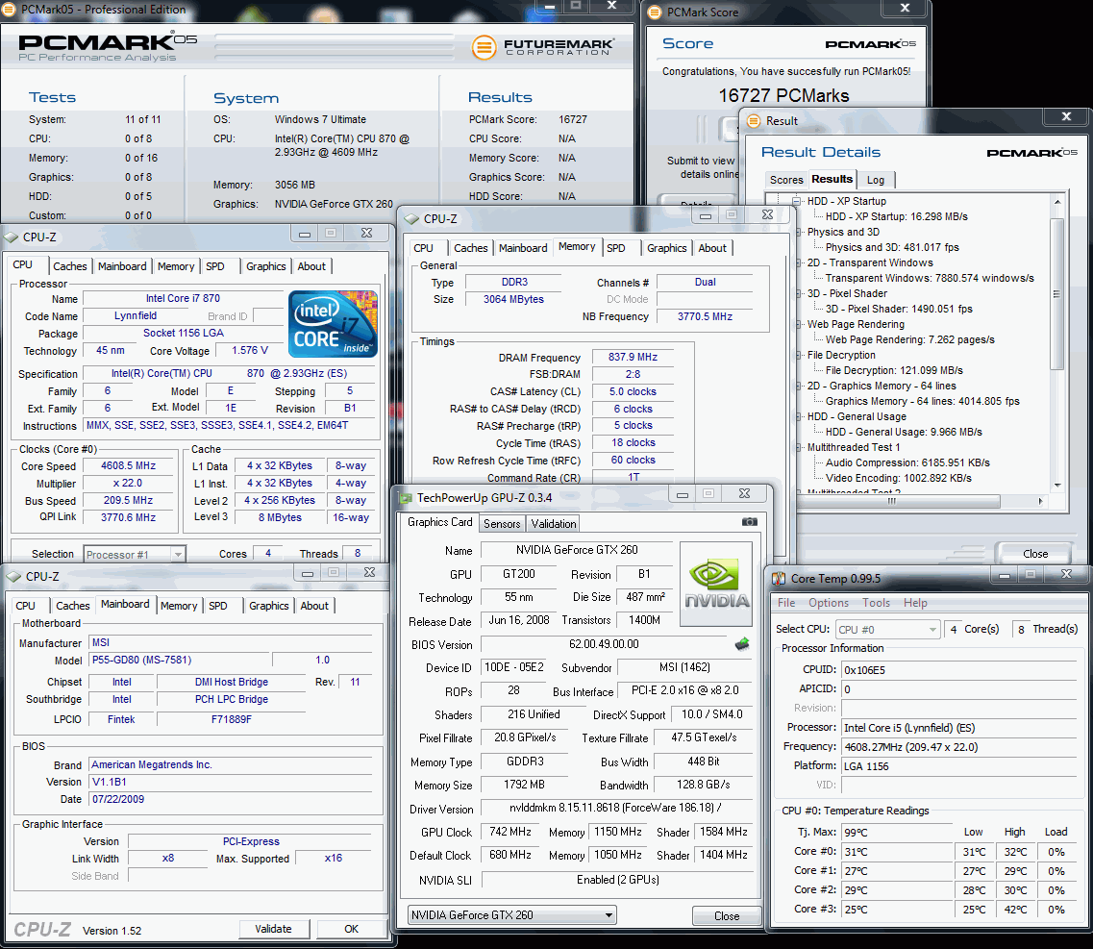
Task: Click the motherboard model P55-GD80 (MS-7581)
Action: click(179, 660)
